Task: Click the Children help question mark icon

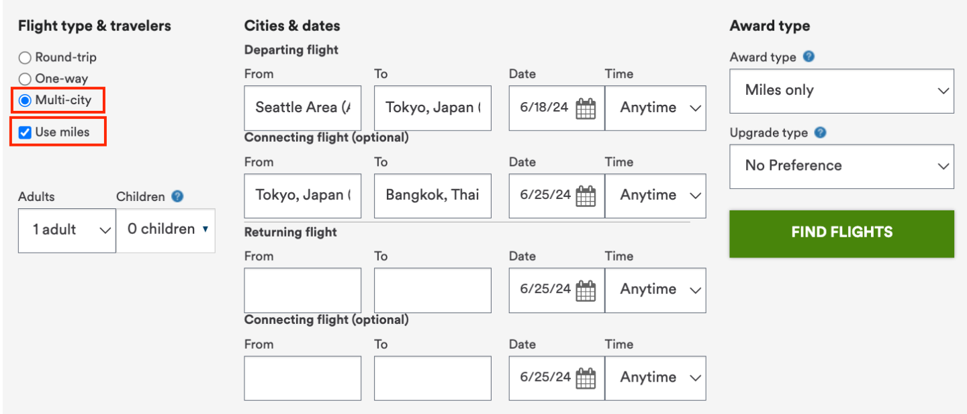Action: click(177, 196)
